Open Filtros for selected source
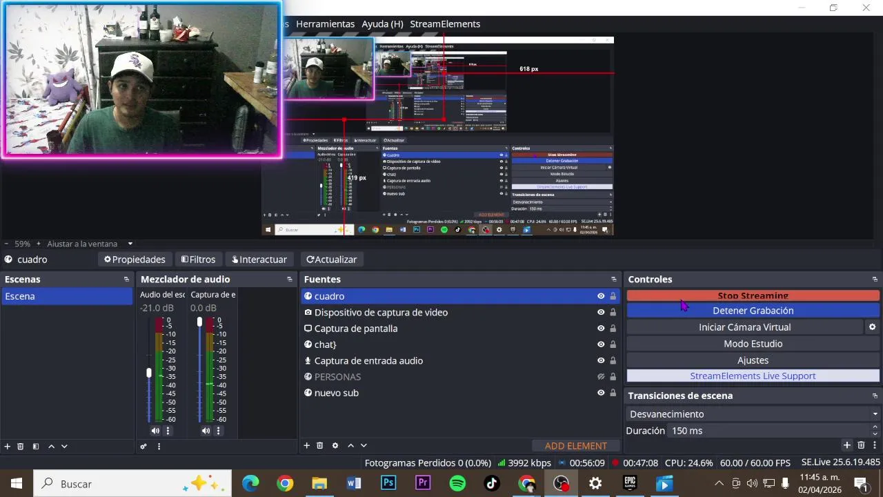Screen dimensions: 883x497 (x=198, y=260)
